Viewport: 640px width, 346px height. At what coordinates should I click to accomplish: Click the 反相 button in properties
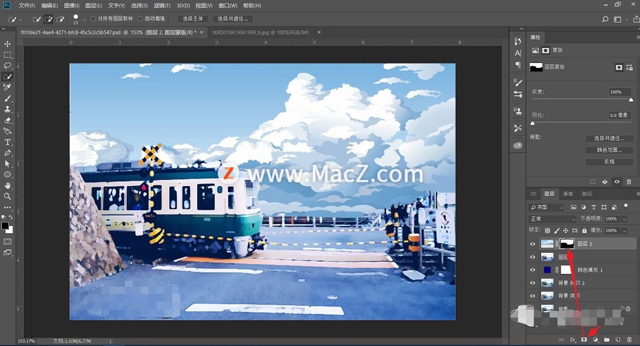click(x=609, y=162)
